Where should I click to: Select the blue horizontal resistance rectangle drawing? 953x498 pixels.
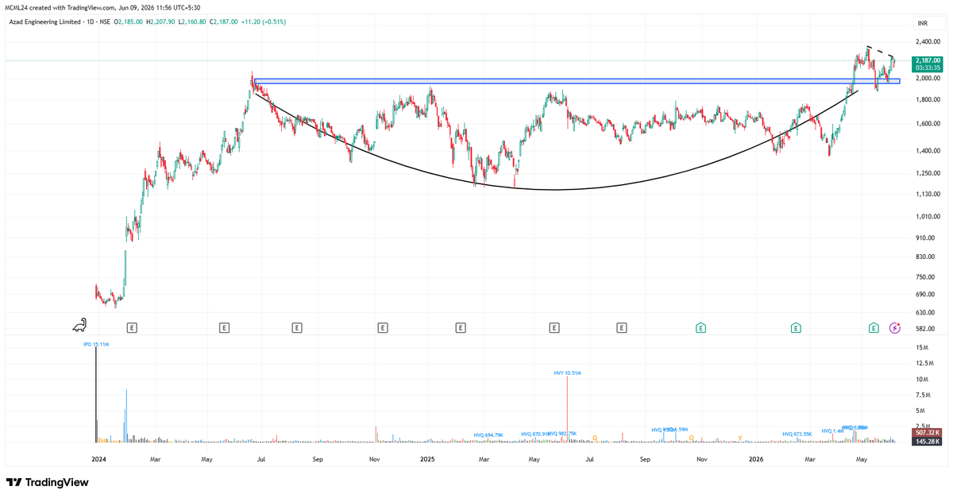(577, 80)
